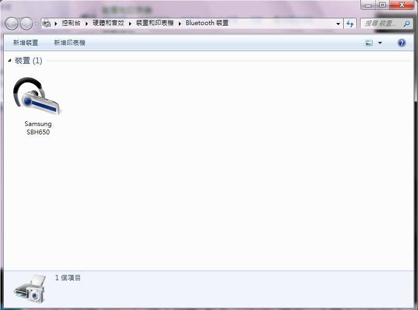Image resolution: width=418 pixels, height=310 pixels.
Task: Navigate to 控制台 in breadcrumb
Action: [71, 23]
